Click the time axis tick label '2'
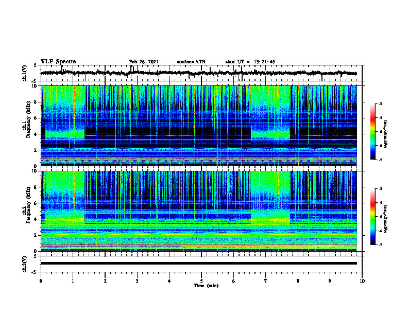 click(x=105, y=281)
